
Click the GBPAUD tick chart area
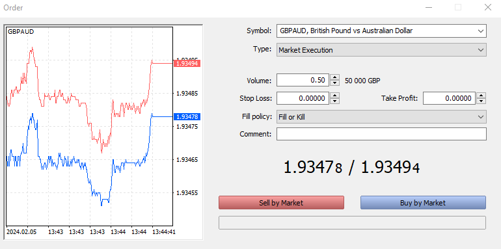click(x=90, y=126)
